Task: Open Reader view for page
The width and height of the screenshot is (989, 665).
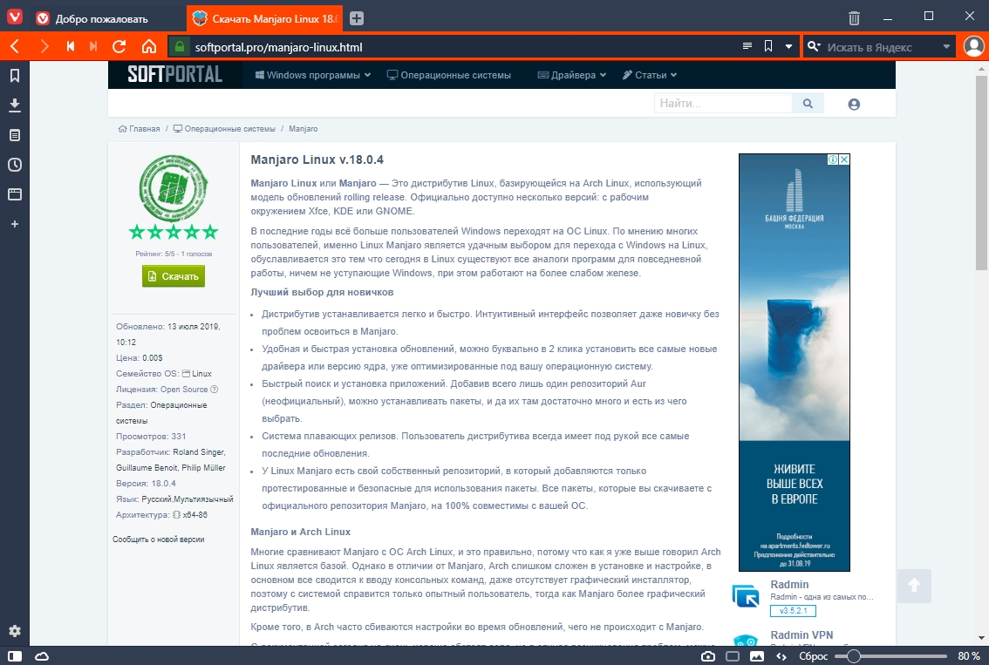Action: pyautogui.click(x=747, y=46)
